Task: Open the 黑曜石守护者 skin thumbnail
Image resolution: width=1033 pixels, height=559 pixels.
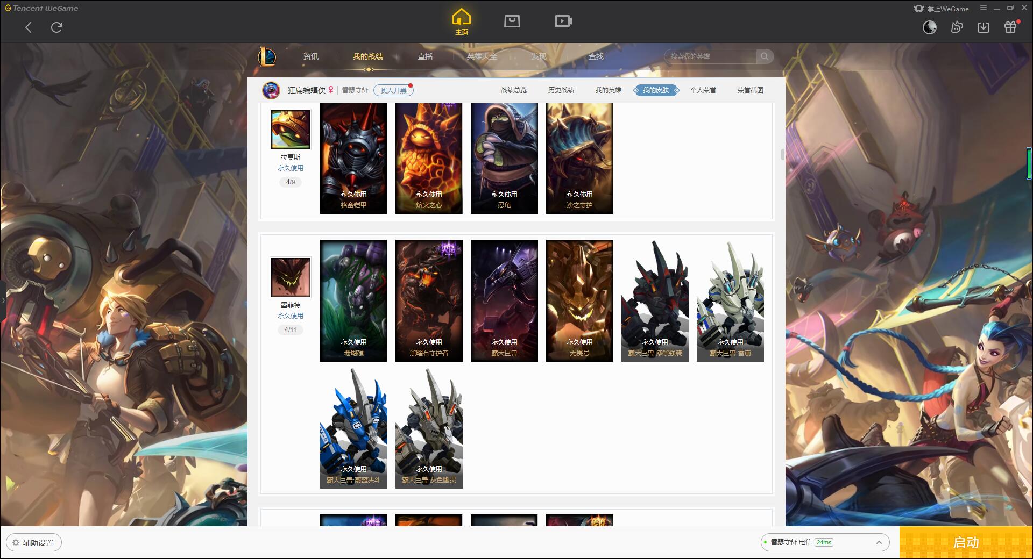Action: [429, 300]
